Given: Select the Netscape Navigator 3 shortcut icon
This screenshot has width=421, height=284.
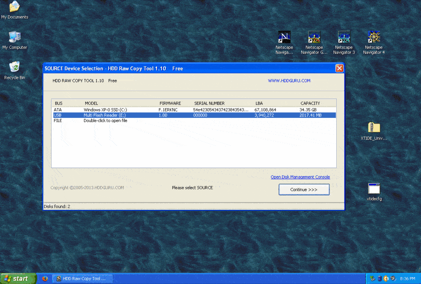Looking at the screenshot, I should coord(344,42).
